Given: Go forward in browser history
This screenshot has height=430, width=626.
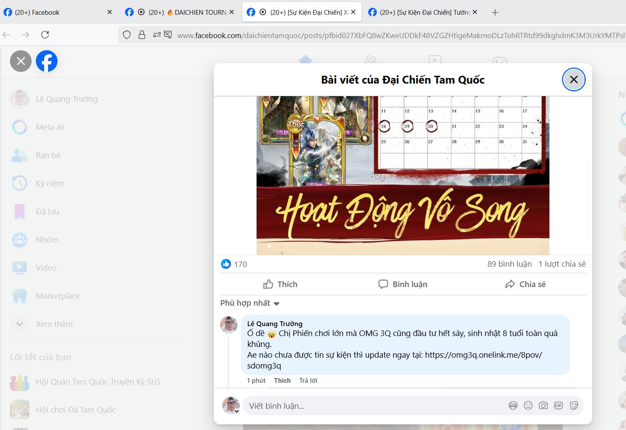Looking at the screenshot, I should 26,35.
